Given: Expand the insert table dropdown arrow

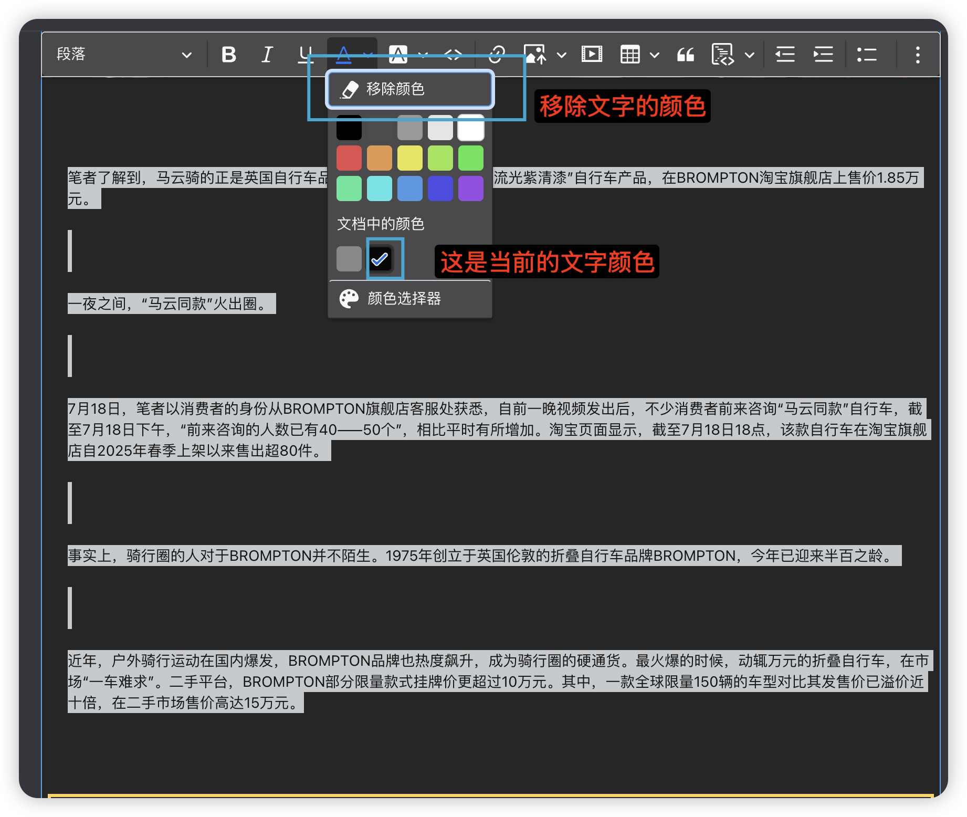Looking at the screenshot, I should pos(654,55).
